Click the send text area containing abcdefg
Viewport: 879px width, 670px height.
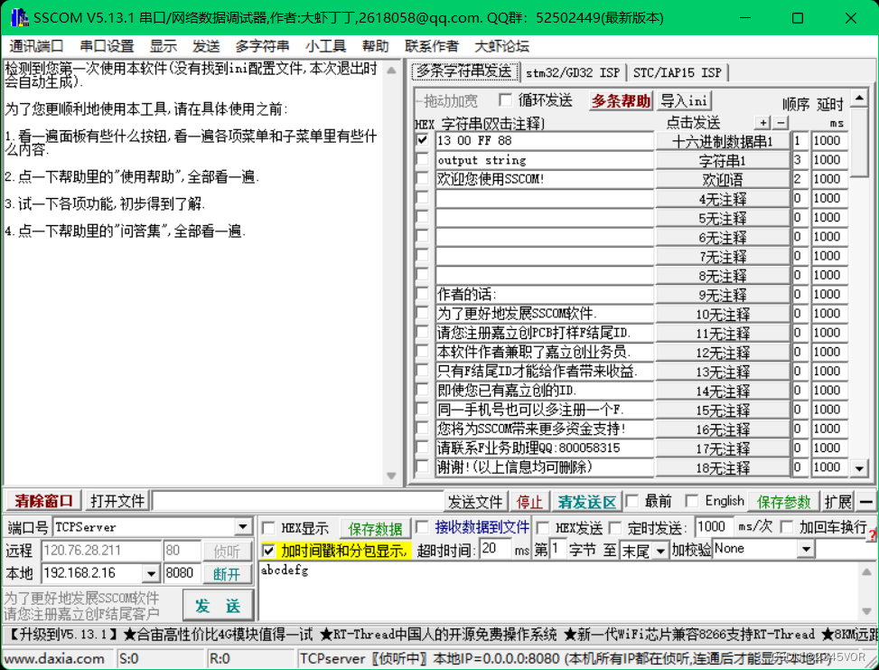(559, 590)
